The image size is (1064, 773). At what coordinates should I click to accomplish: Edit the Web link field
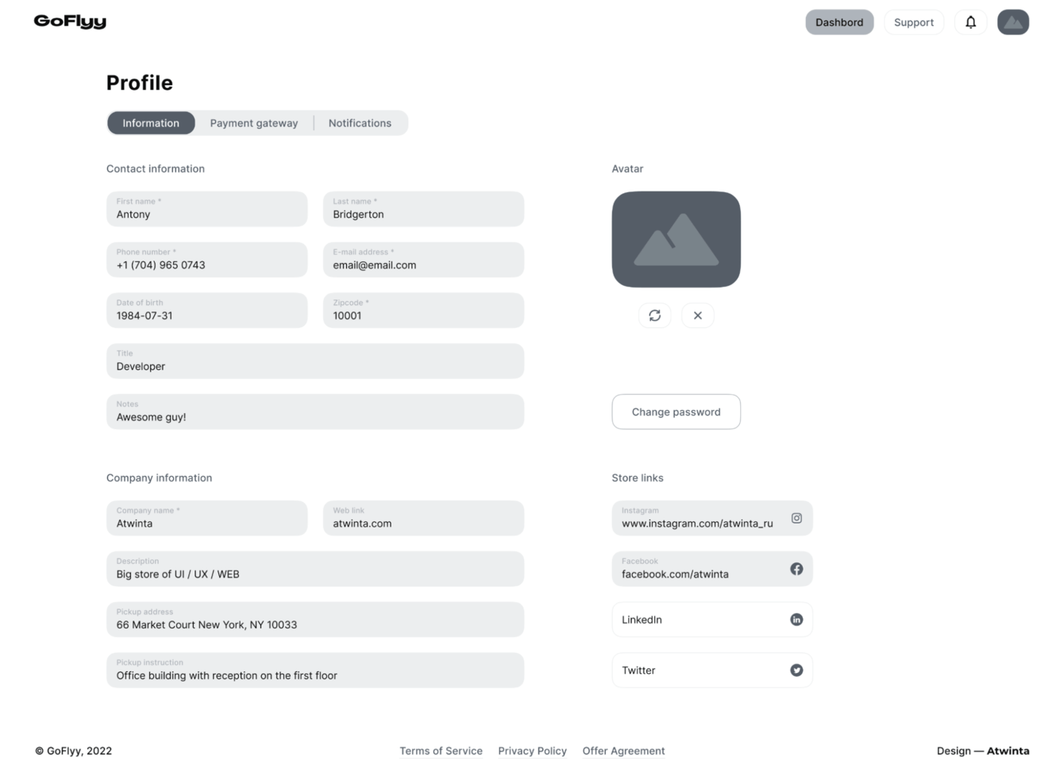click(423, 518)
